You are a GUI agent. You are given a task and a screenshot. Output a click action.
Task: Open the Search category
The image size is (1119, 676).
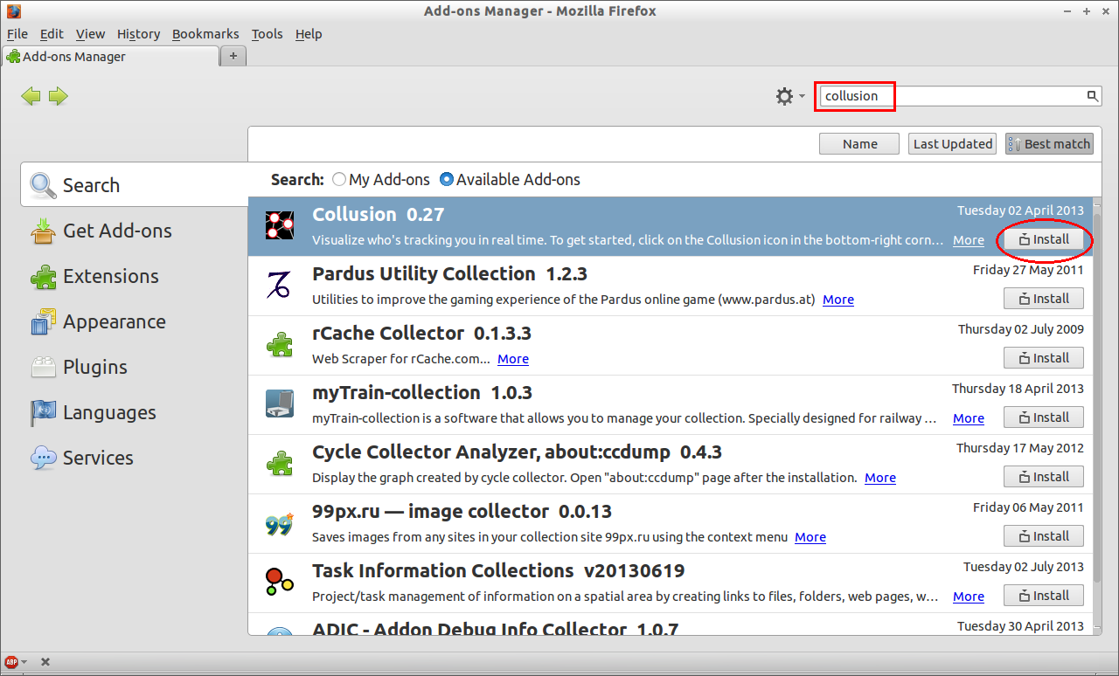[135, 185]
